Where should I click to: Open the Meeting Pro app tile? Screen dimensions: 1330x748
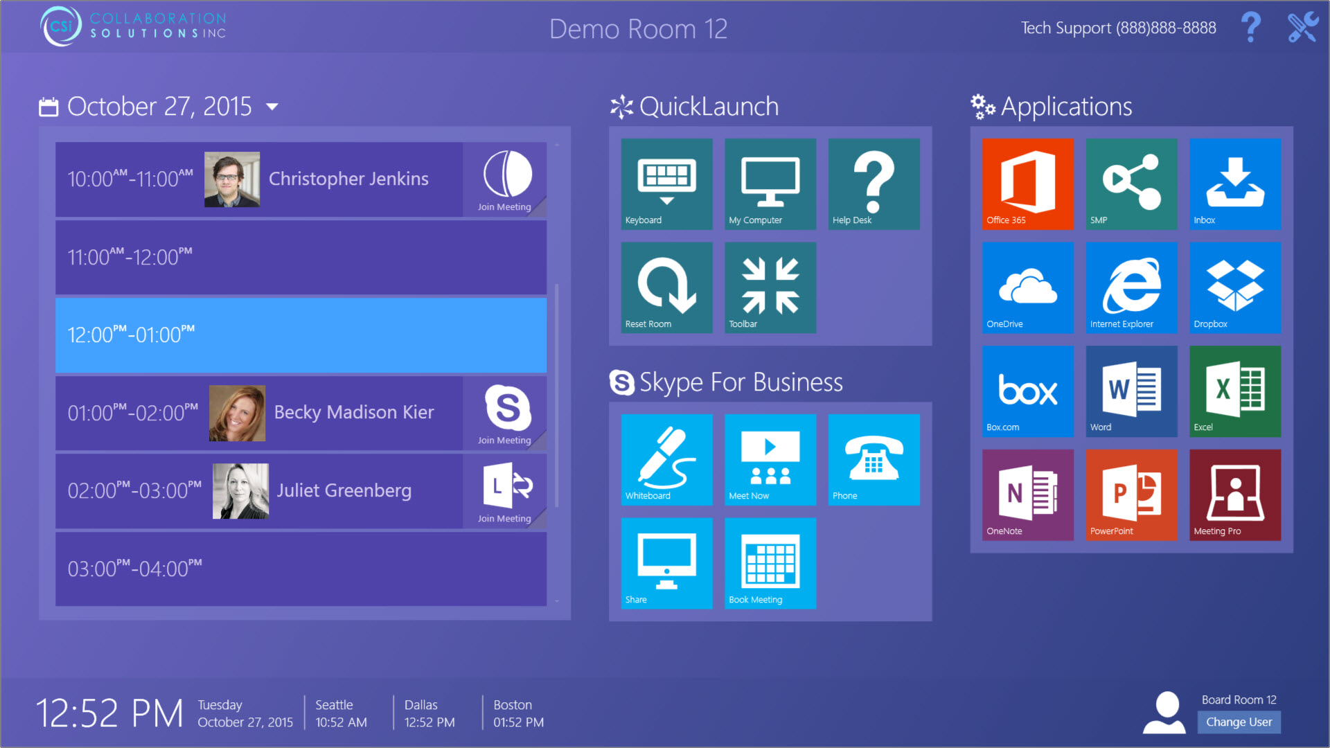coord(1234,495)
